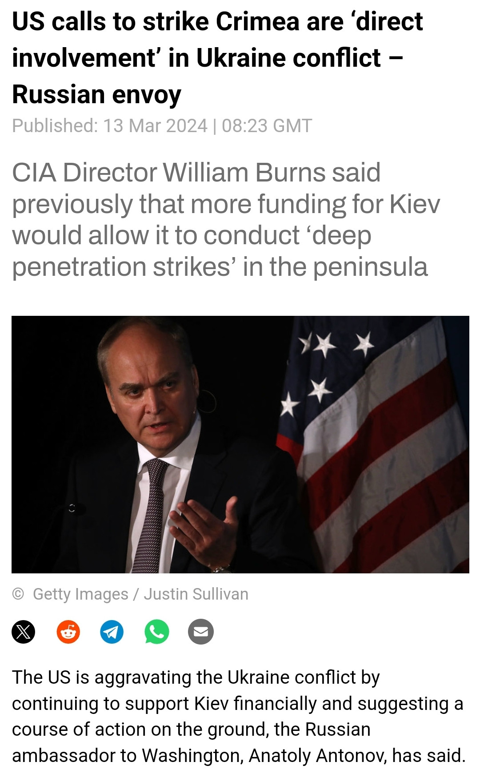Click 'Justin Sullivan' photographer name

(x=196, y=594)
